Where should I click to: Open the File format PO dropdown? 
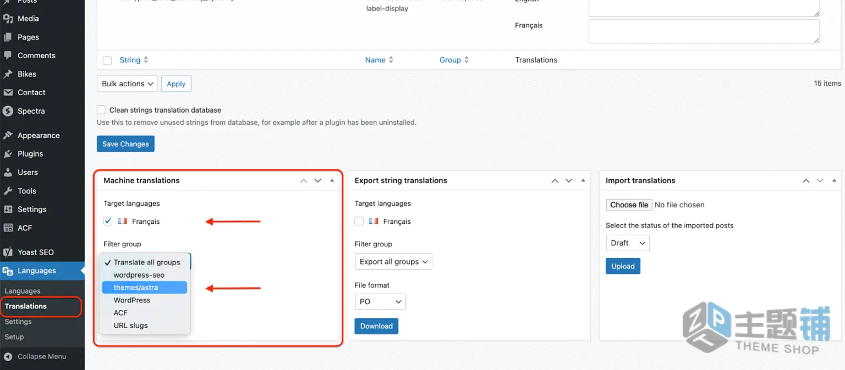[x=380, y=301]
